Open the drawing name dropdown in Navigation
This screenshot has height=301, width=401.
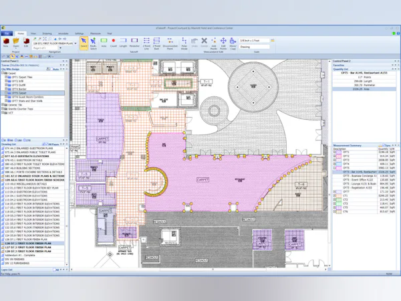coord(76,43)
